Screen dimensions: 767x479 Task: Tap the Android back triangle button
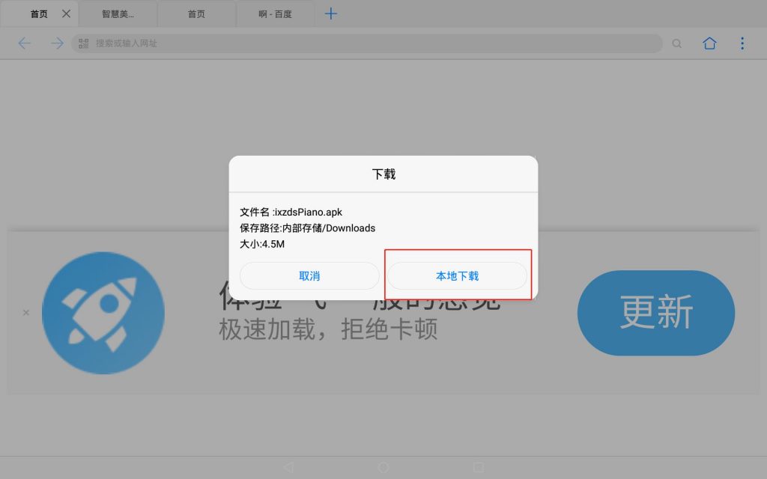(x=288, y=467)
